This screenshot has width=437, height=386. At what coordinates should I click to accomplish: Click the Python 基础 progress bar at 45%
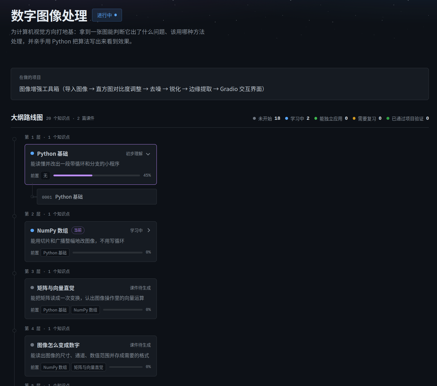[x=97, y=175]
